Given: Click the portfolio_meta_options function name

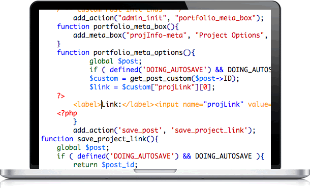Looking at the screenshot, I should 138,53.
